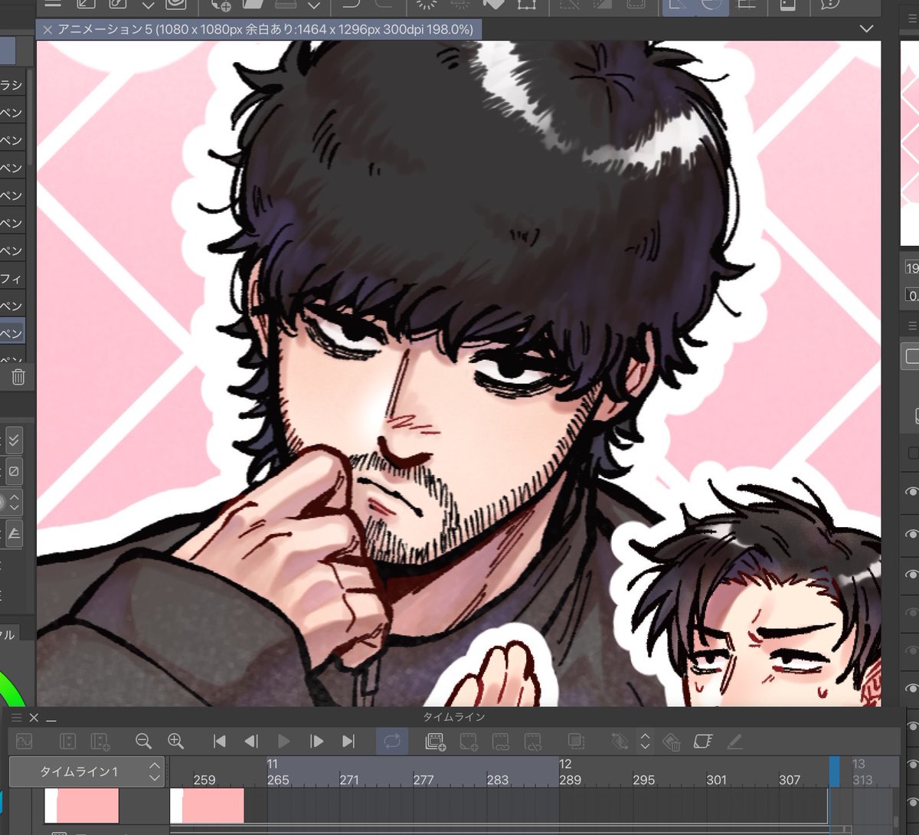Screen dimensions: 919x835
Task: Click the input field showing 19
Action: click(x=911, y=267)
